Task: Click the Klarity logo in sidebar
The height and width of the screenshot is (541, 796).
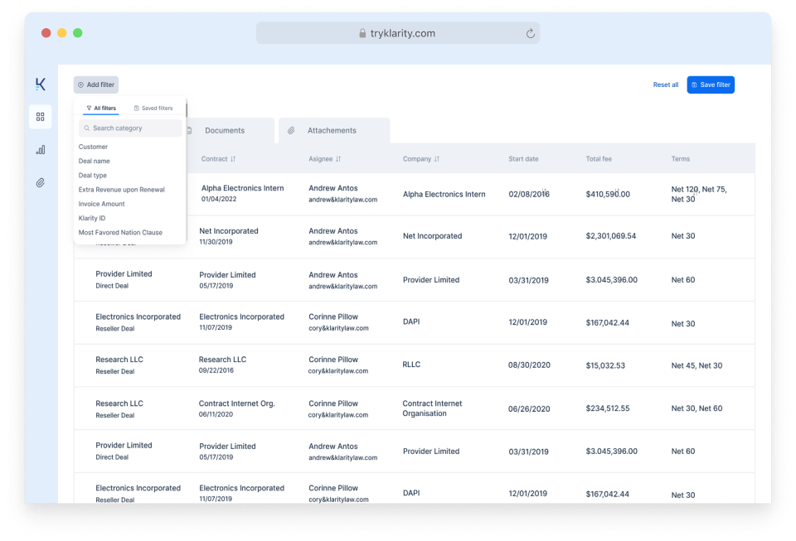Action: [x=40, y=82]
